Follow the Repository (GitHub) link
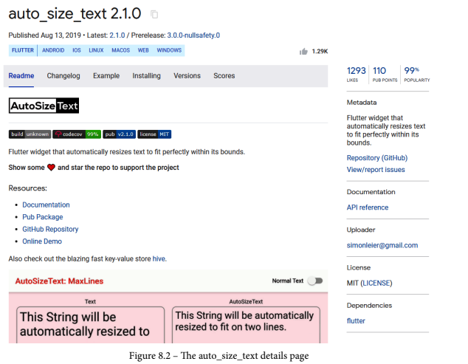Screen dimensions: 468x364 377,158
